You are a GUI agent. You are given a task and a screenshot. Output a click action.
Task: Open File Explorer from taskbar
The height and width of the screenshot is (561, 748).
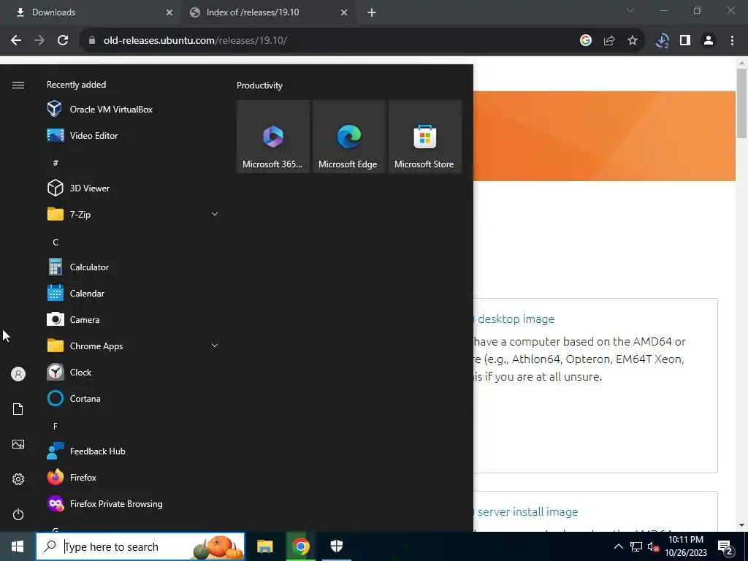[264, 546]
